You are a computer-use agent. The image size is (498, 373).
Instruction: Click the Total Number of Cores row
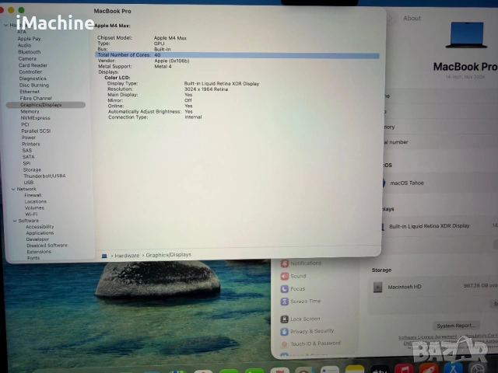point(237,55)
